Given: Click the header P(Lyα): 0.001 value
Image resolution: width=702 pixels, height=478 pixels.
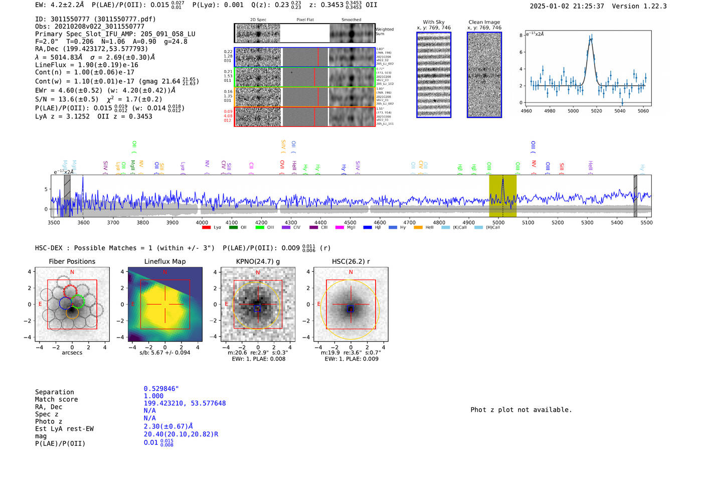Looking at the screenshot, I should 218,5.
